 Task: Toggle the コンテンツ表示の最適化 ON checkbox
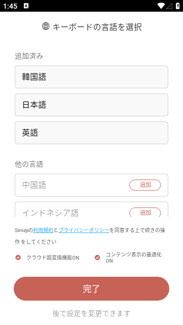click(97, 257)
